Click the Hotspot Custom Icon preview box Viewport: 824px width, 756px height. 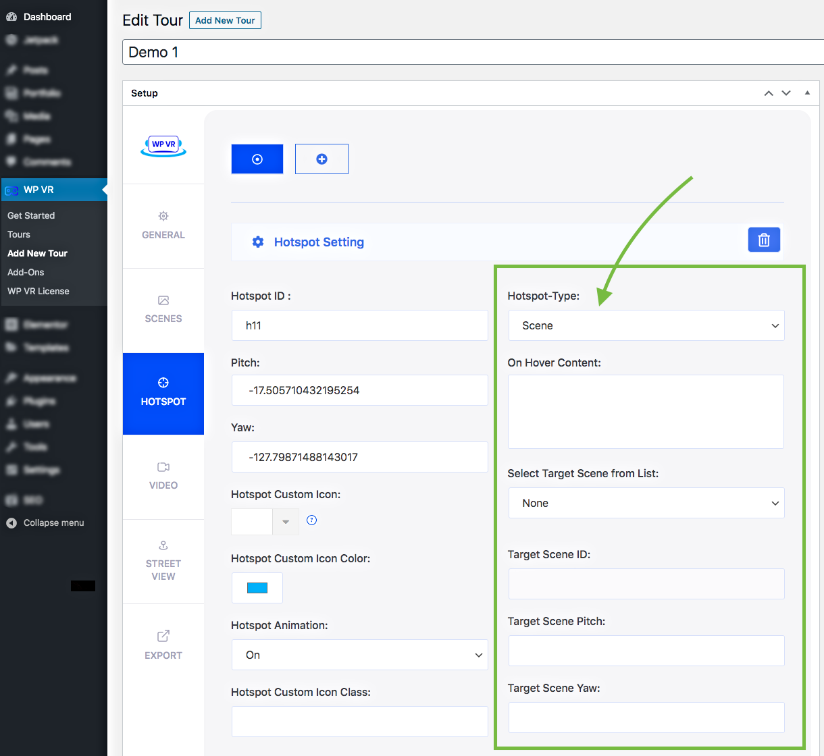point(252,522)
